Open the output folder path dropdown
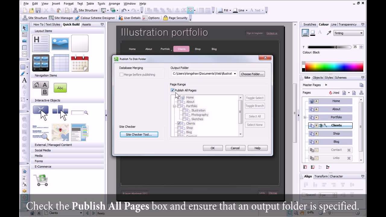Viewport: 386px width, 217px height. tap(235, 74)
